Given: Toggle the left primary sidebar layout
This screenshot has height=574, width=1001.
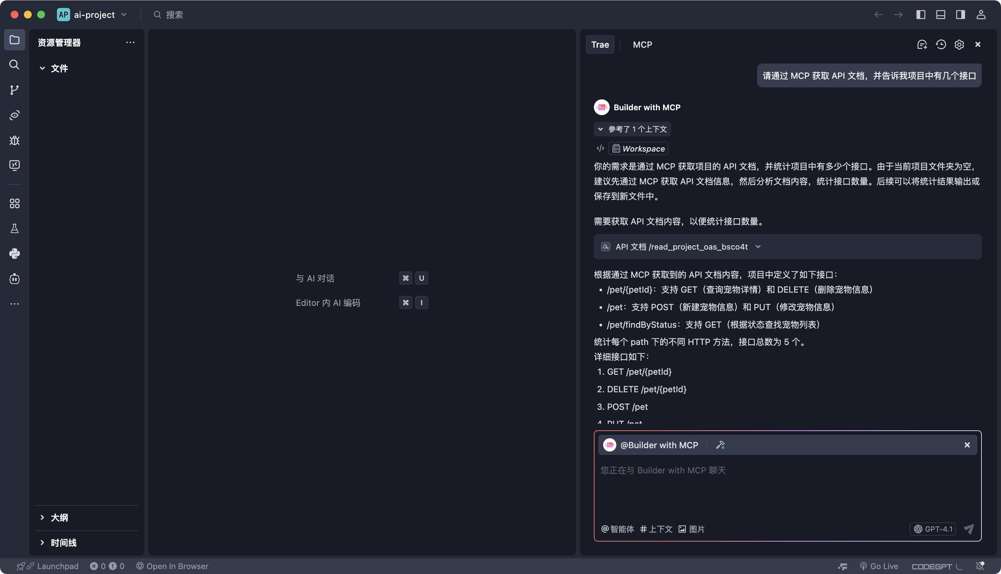Looking at the screenshot, I should point(921,15).
